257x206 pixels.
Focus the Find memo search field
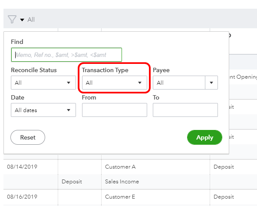[x=66, y=55]
